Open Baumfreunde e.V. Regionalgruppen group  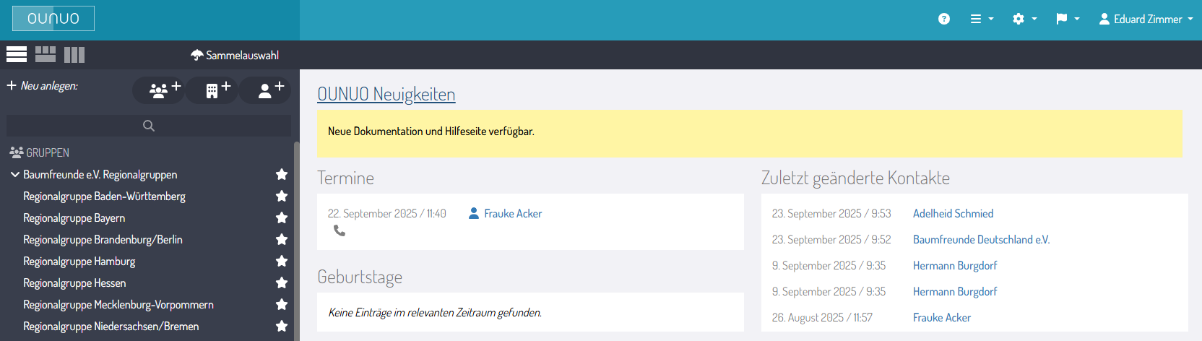pos(100,175)
